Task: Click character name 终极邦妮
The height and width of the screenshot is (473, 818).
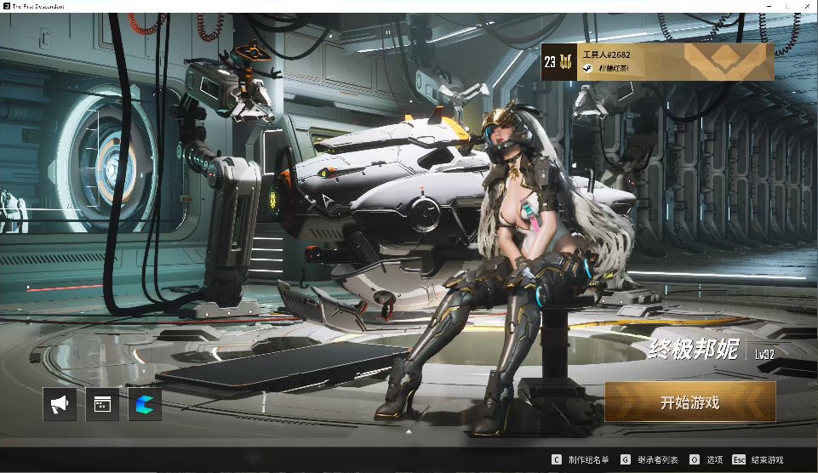Action: (x=695, y=348)
